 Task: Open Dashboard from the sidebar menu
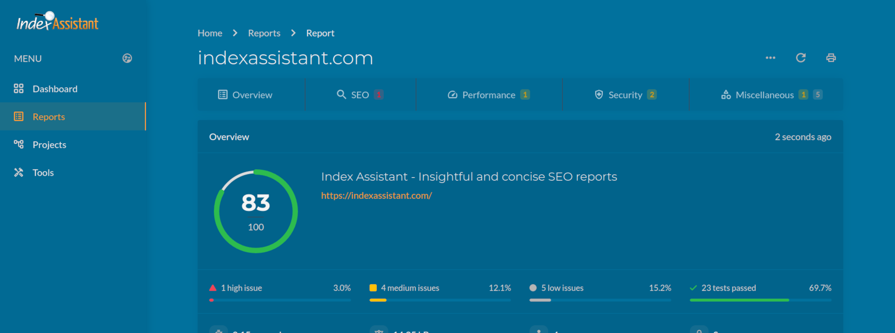point(73,89)
